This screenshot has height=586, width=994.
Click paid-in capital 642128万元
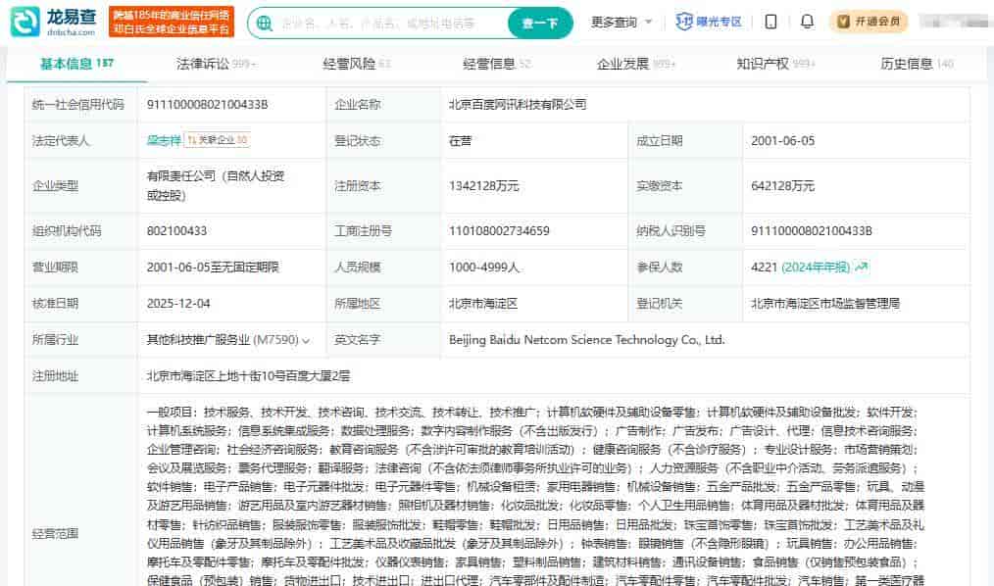pyautogui.click(x=783, y=185)
